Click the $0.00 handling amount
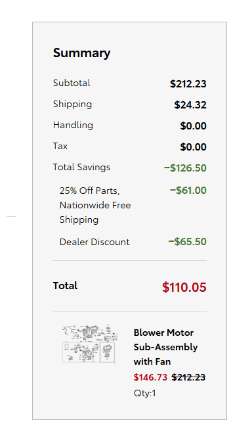Image resolution: width=252 pixels, height=439 pixels. [x=193, y=126]
